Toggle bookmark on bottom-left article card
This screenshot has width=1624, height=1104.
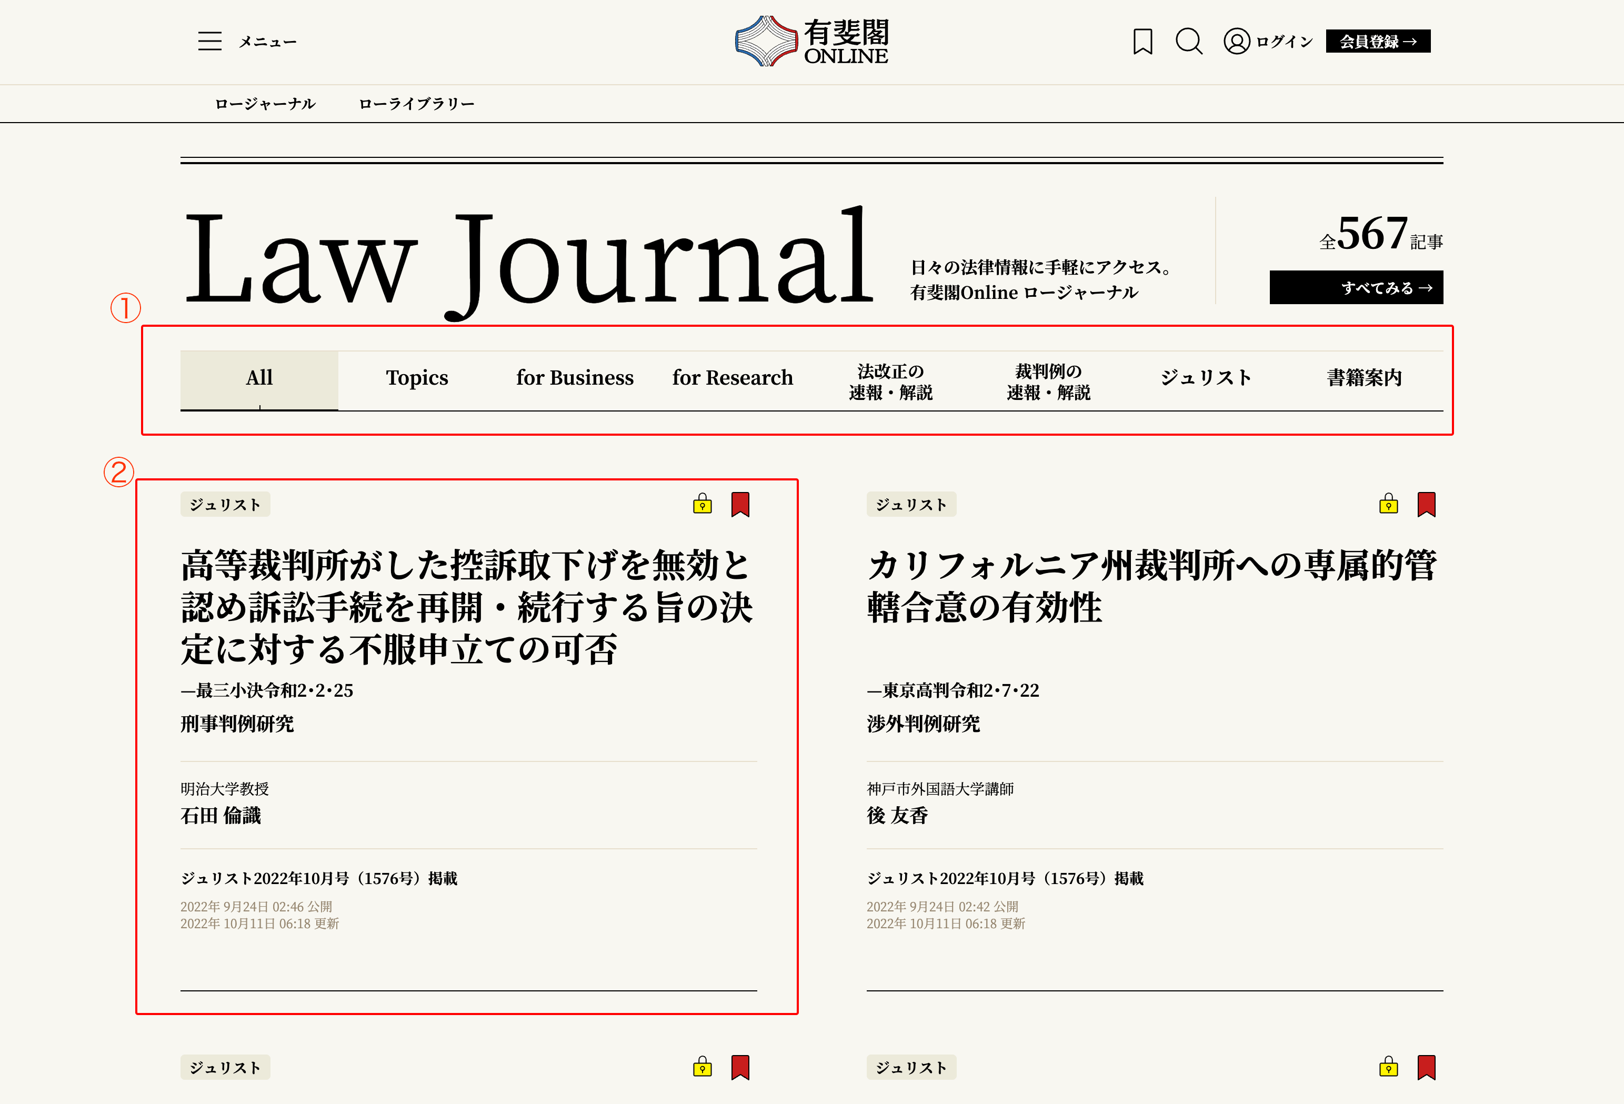(740, 1067)
